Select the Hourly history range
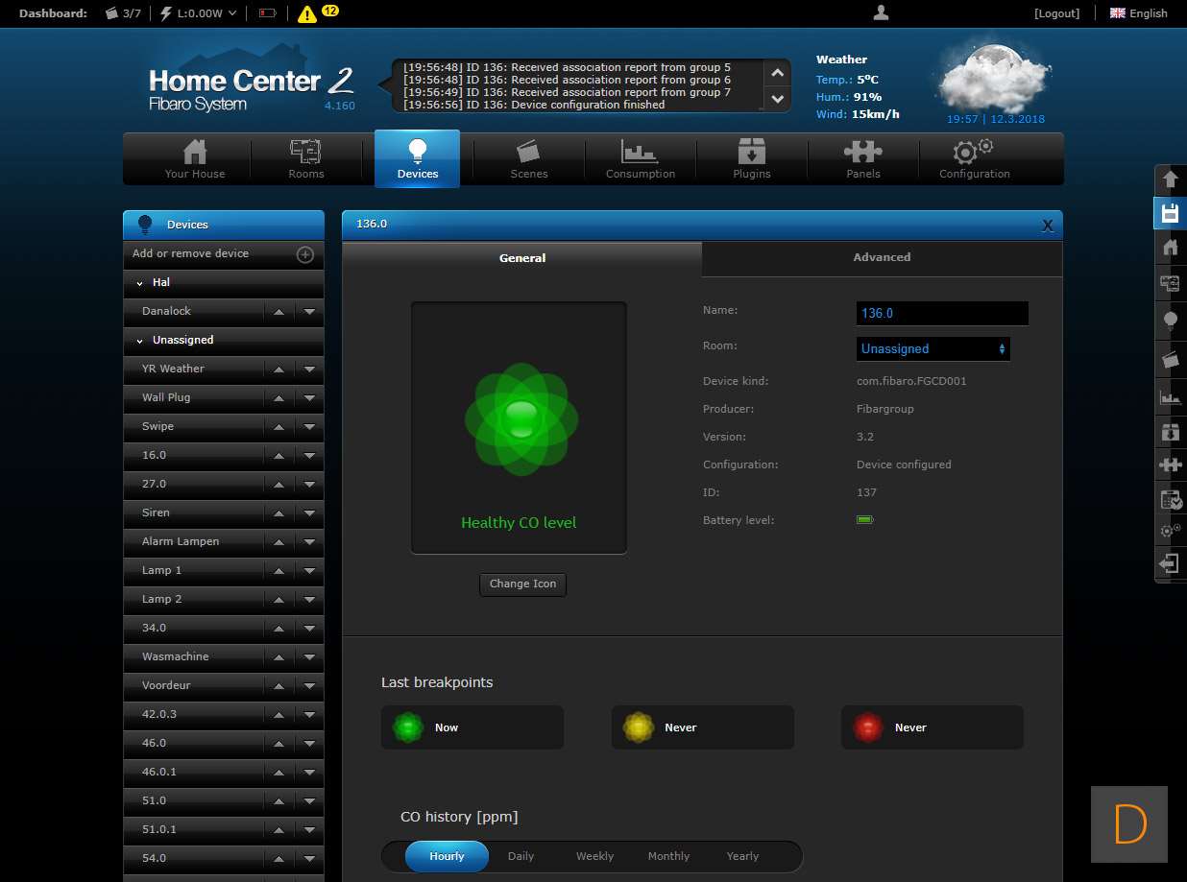The image size is (1187, 882). pos(447,856)
